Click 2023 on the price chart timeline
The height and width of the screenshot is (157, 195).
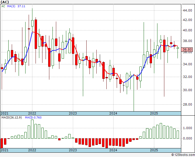click(x=73, y=113)
